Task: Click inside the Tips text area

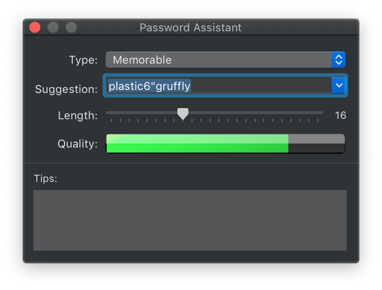Action: tap(190, 220)
